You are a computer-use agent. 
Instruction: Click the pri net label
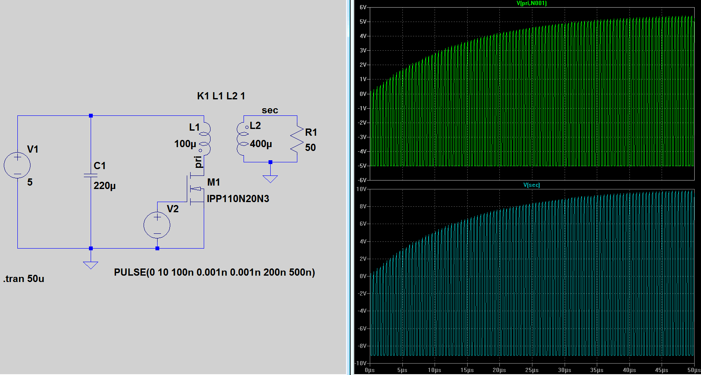click(198, 162)
